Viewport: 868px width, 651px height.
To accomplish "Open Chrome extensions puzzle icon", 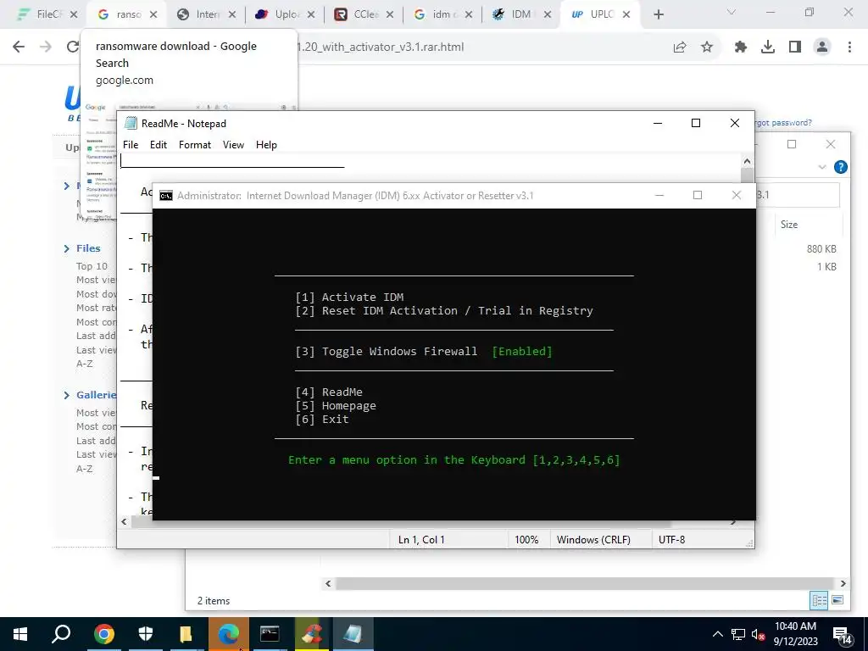I will tap(740, 47).
